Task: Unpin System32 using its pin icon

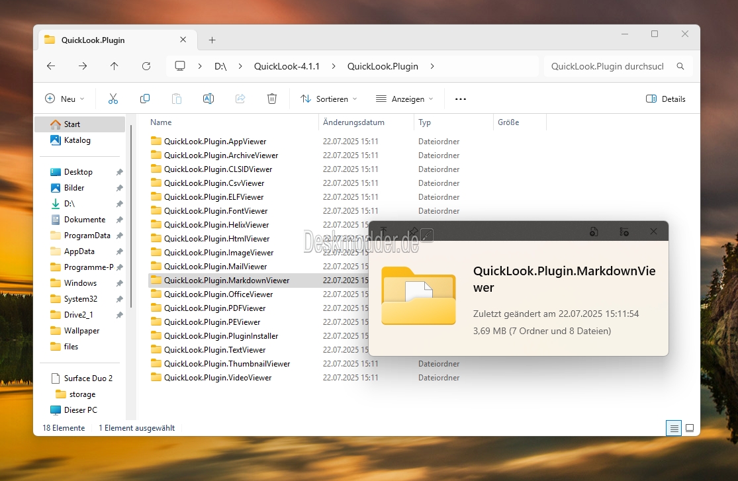Action: click(120, 299)
